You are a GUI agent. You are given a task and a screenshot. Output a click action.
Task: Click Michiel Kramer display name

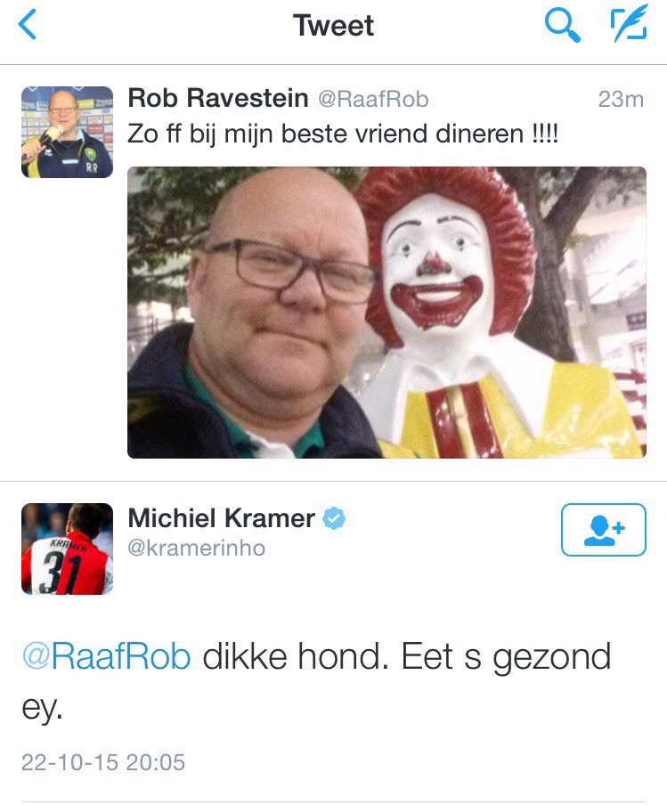point(222,518)
